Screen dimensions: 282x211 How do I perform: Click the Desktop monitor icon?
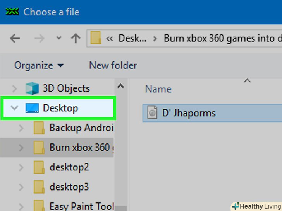[32, 108]
